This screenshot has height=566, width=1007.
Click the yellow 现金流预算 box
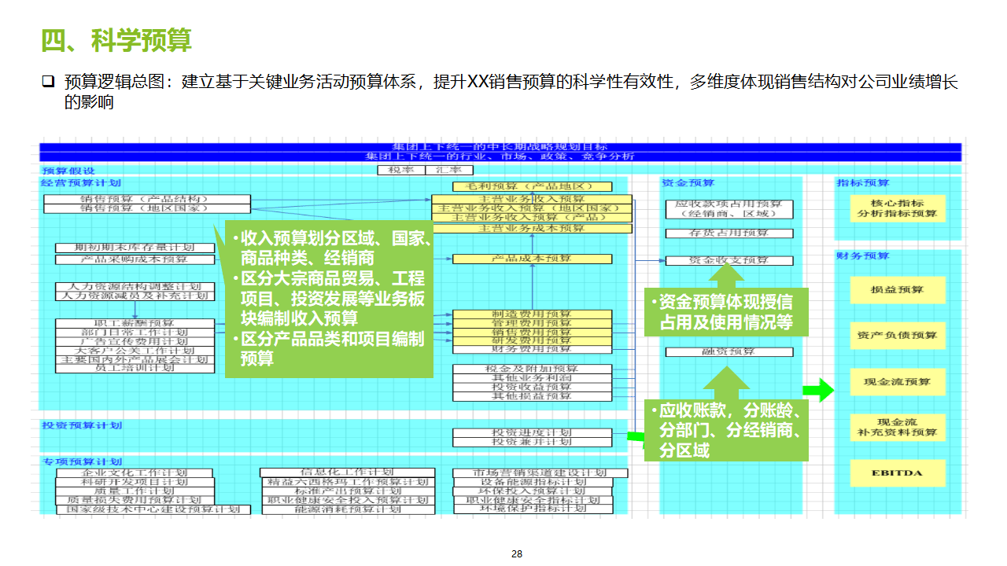898,381
